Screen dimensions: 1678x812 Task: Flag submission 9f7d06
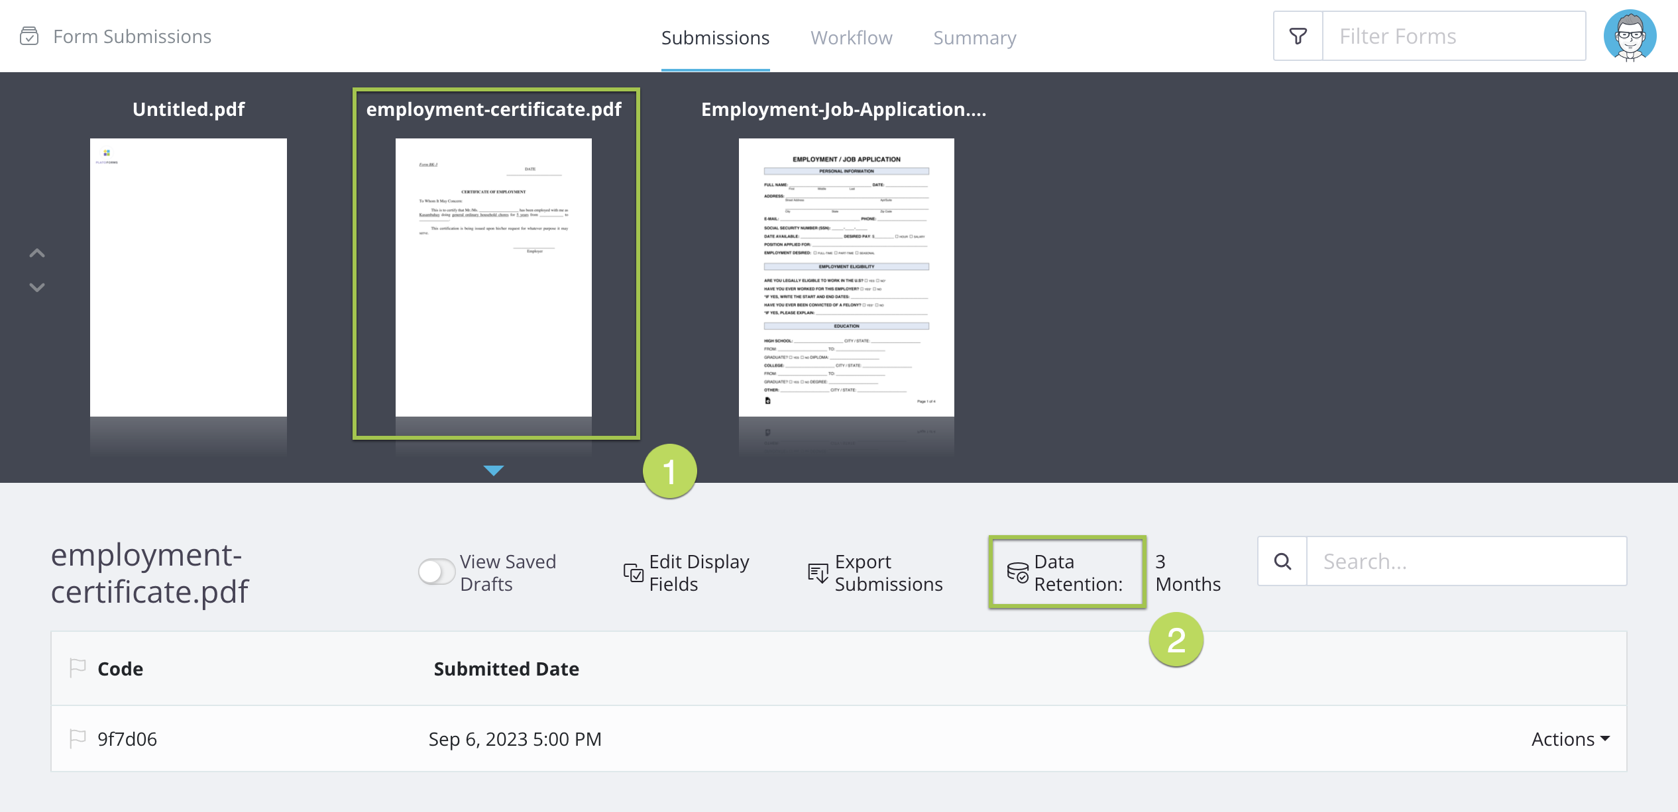[x=78, y=738]
